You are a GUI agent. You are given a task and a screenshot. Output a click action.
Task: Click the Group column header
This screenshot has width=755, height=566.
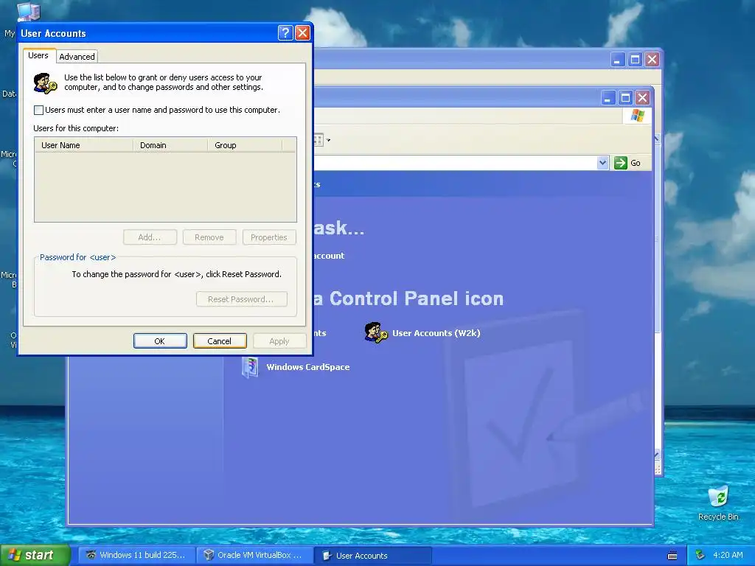point(245,145)
